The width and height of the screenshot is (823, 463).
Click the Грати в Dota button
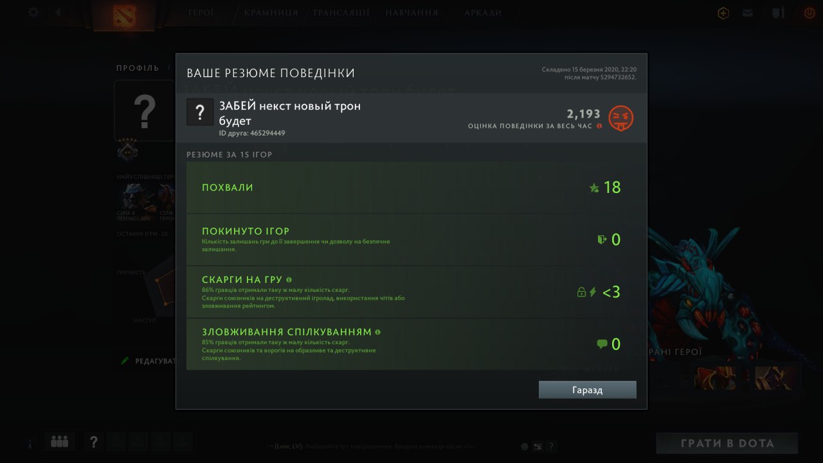point(727,443)
